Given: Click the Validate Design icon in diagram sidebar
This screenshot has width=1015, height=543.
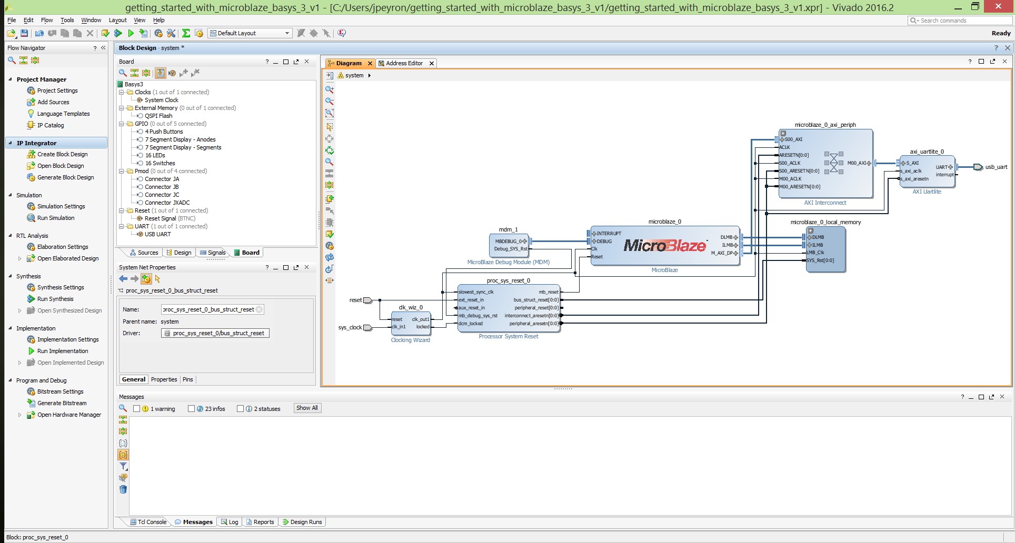Looking at the screenshot, I should click(x=330, y=234).
